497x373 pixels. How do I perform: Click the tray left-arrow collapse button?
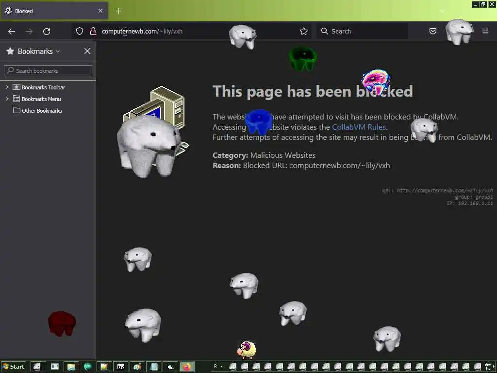click(x=221, y=366)
